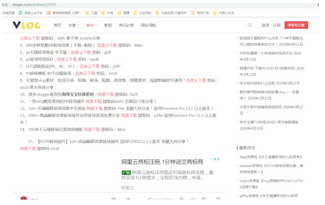Click the 阿里云 advertiser name under ad
The width and height of the screenshot is (325, 205).
[x=128, y=188]
